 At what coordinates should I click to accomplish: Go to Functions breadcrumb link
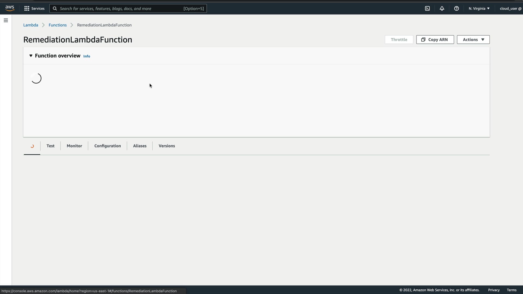pos(57,25)
